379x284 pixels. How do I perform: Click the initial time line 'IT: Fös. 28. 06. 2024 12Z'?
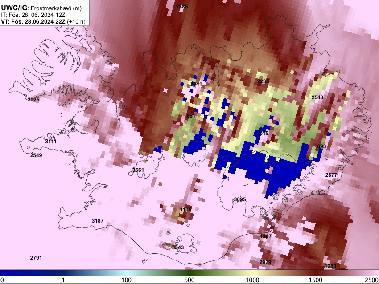coord(33,15)
